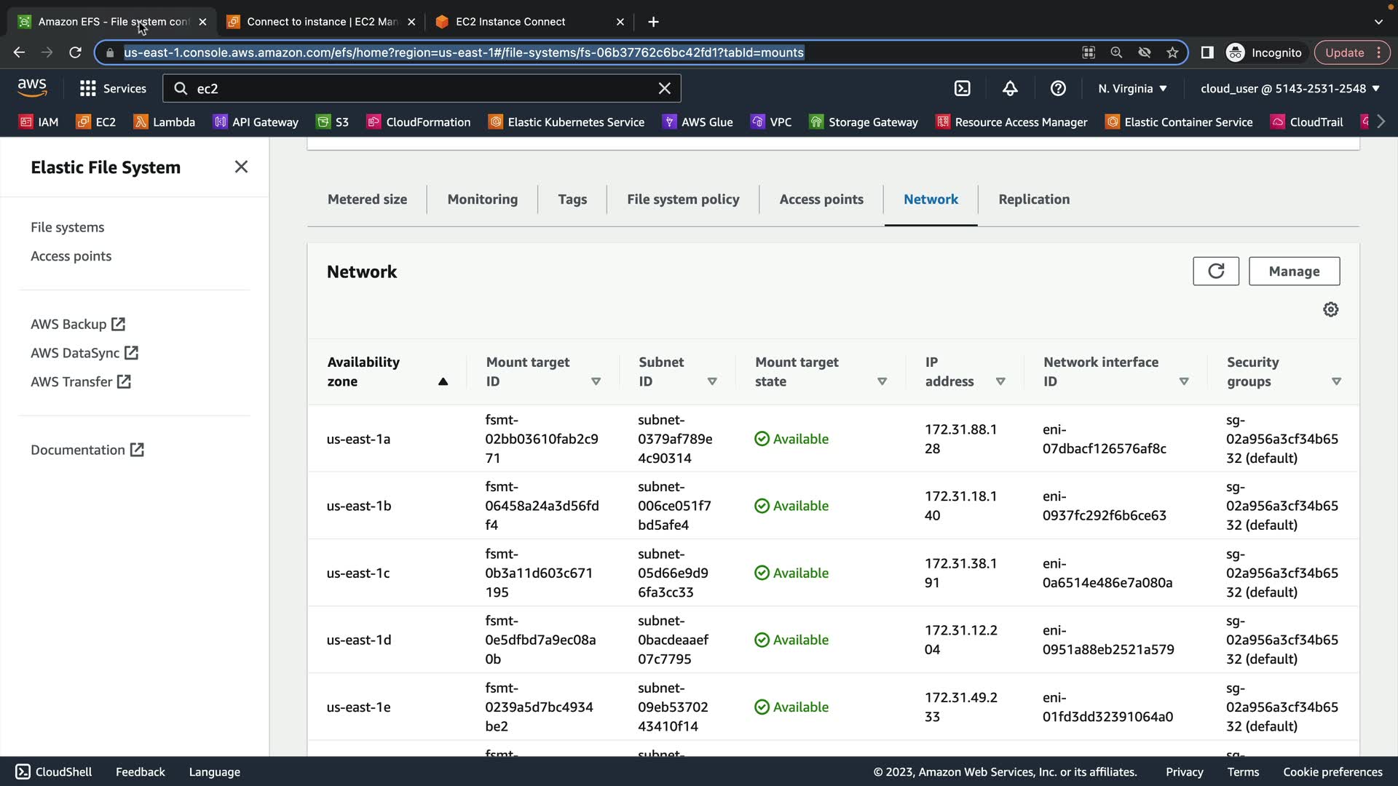Expand the N. Virginia region dropdown
The image size is (1398, 786).
coord(1132,88)
